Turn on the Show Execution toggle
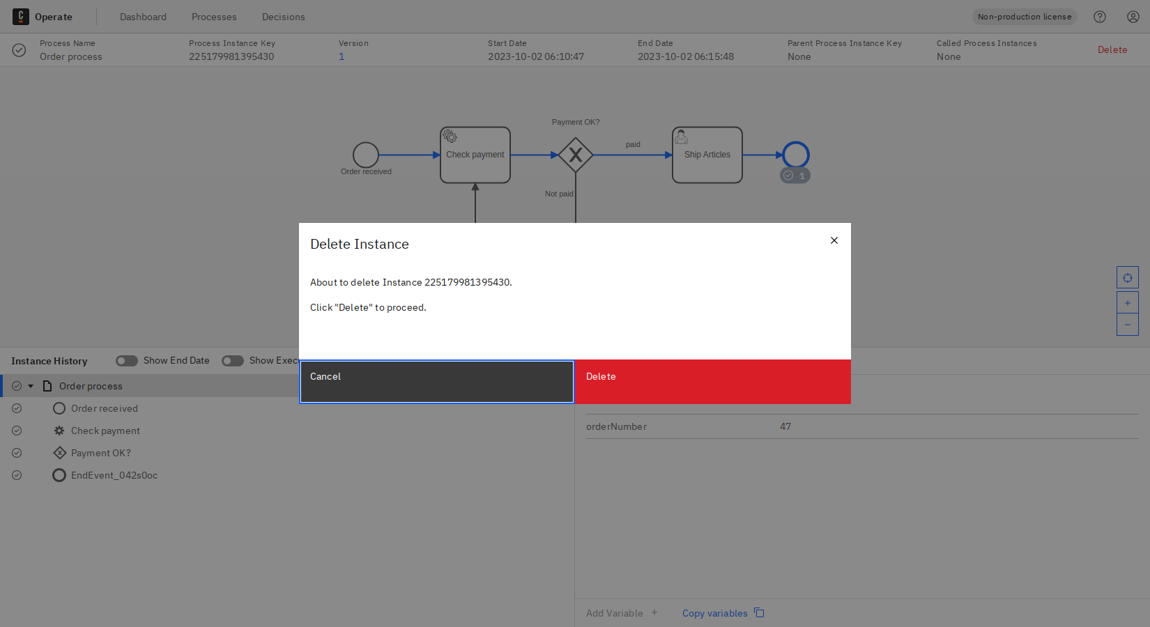This screenshot has height=627, width=1150. [x=232, y=360]
